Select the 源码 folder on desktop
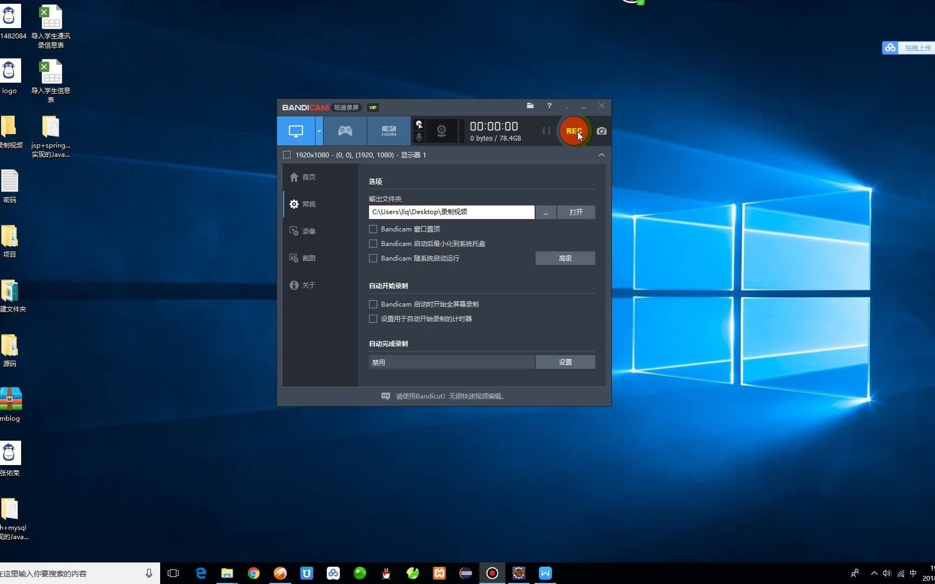This screenshot has height=584, width=935. [10, 350]
